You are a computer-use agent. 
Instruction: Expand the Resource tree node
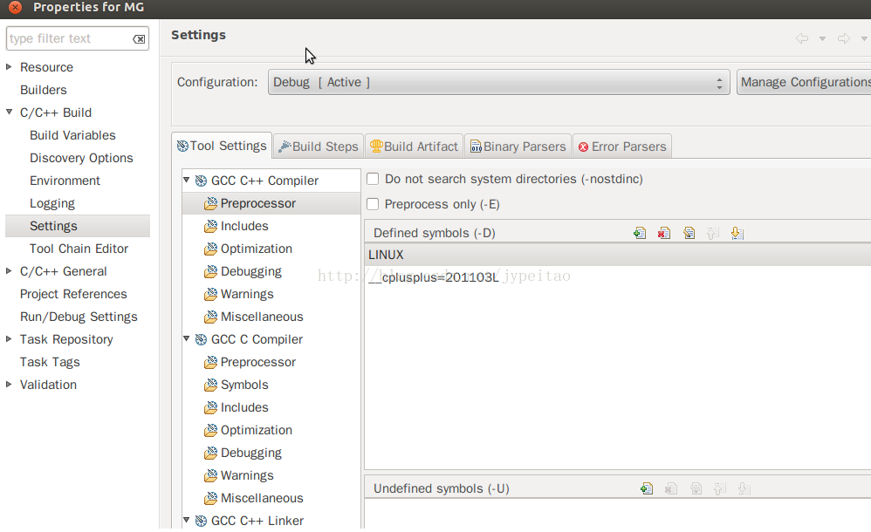tap(10, 67)
